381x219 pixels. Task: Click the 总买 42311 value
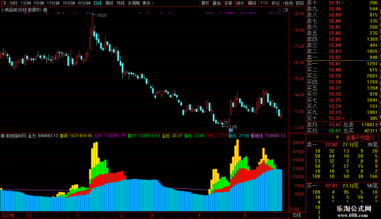[371, 131]
